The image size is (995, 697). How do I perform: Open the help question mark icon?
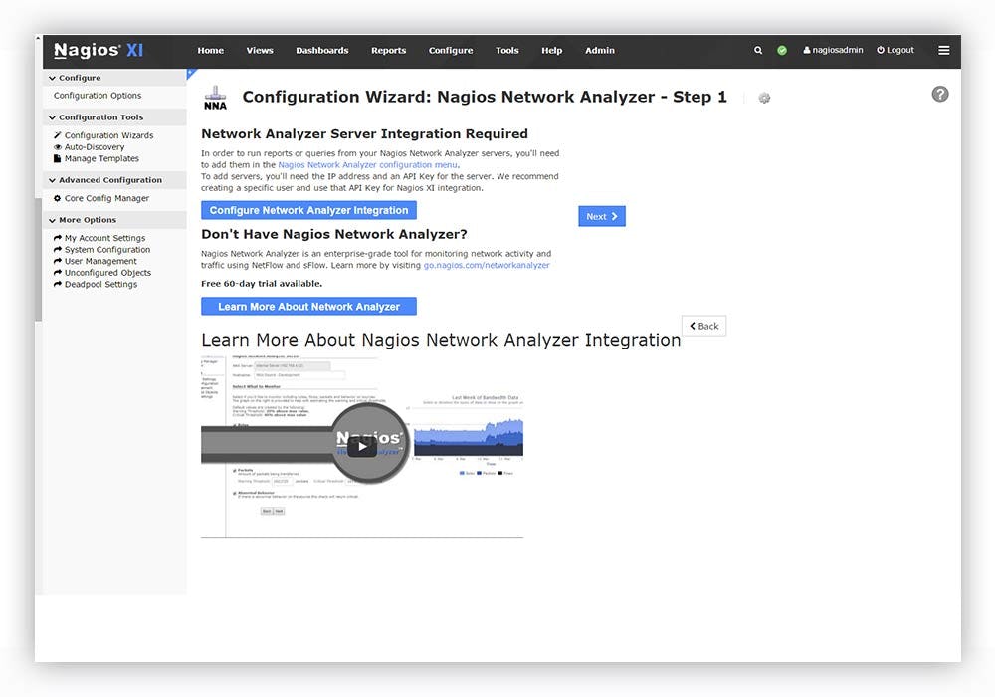click(939, 94)
